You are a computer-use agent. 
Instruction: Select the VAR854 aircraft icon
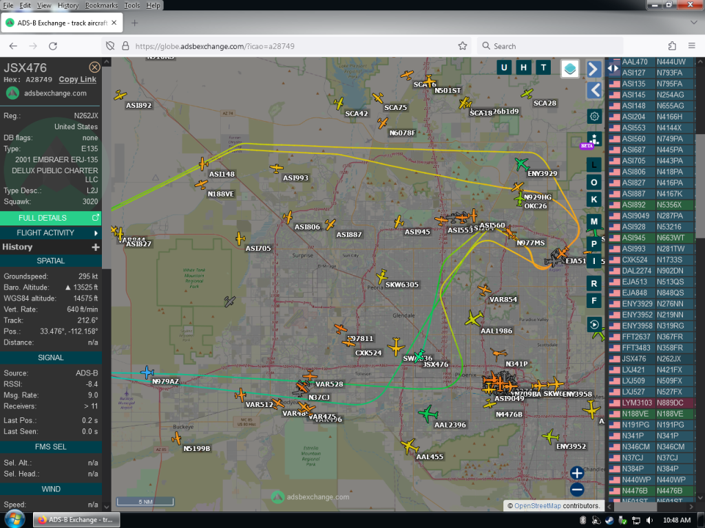click(x=484, y=290)
